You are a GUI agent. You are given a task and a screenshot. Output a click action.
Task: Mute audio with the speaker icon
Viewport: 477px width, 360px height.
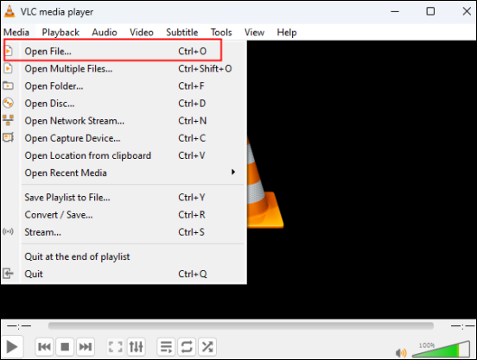point(401,353)
